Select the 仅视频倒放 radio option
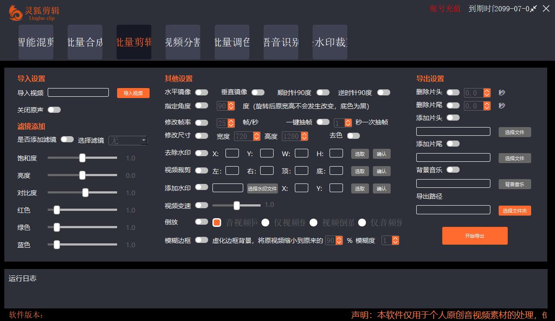This screenshot has width=555, height=321. pos(265,222)
